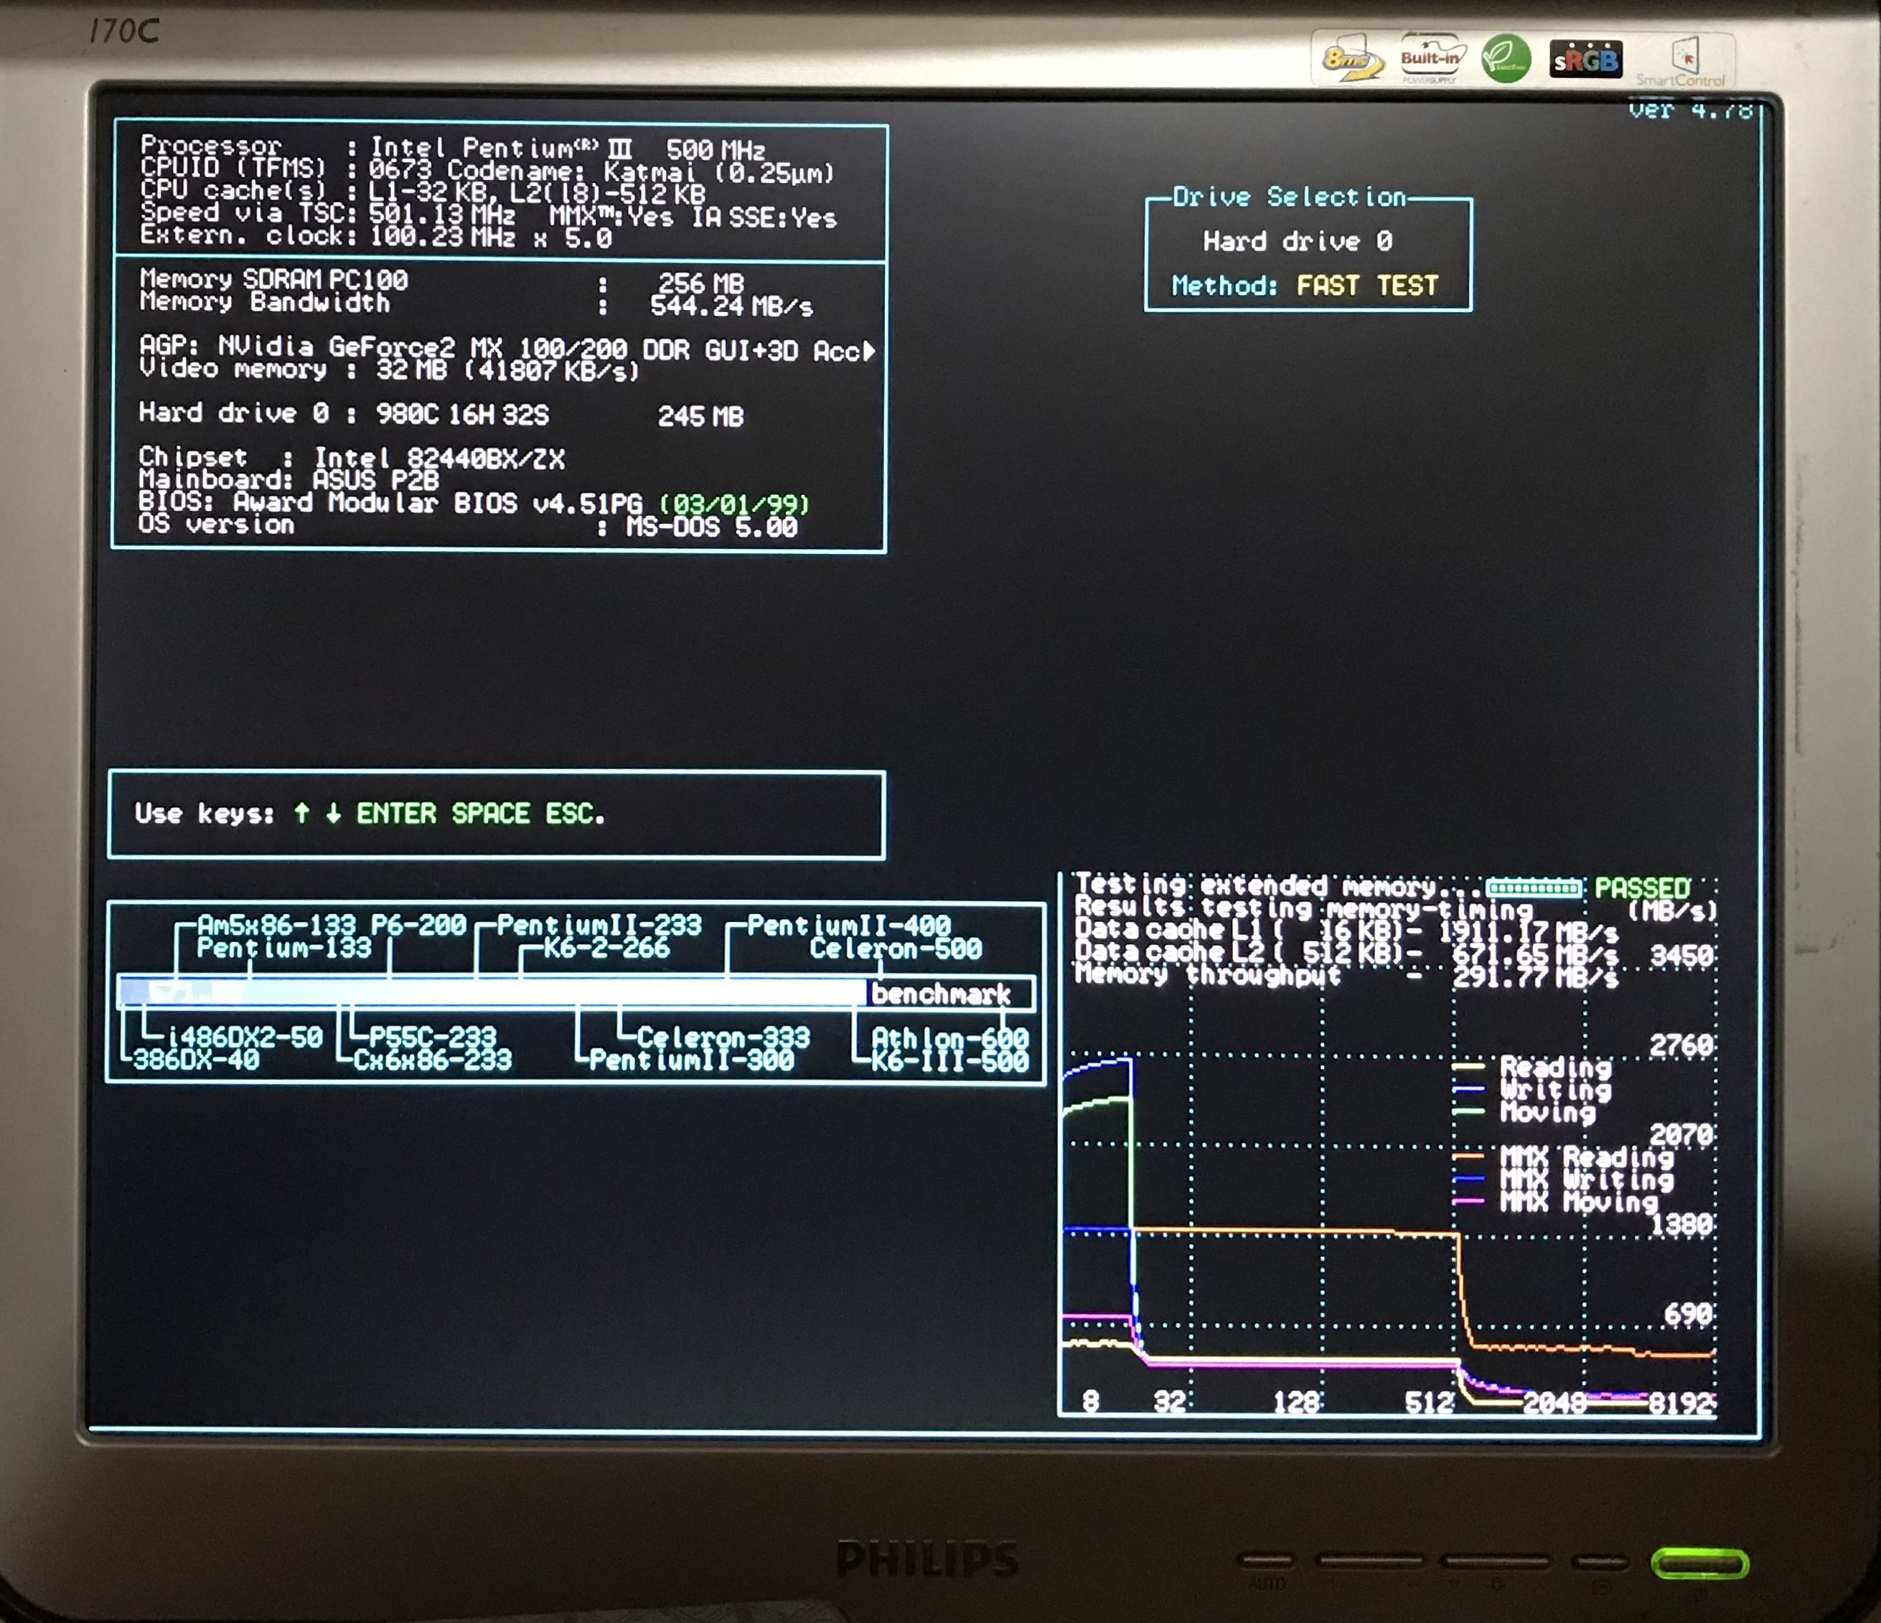Click the orange MMX Reading legend line

coord(1468,1157)
